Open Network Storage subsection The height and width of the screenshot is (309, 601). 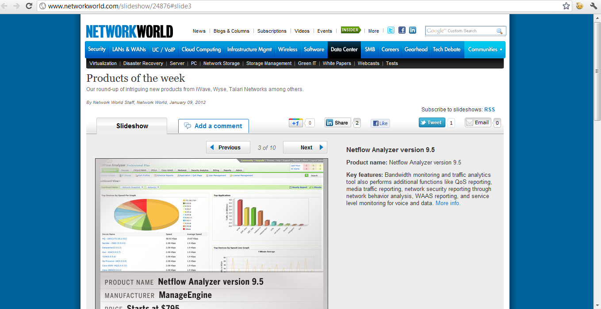(222, 63)
